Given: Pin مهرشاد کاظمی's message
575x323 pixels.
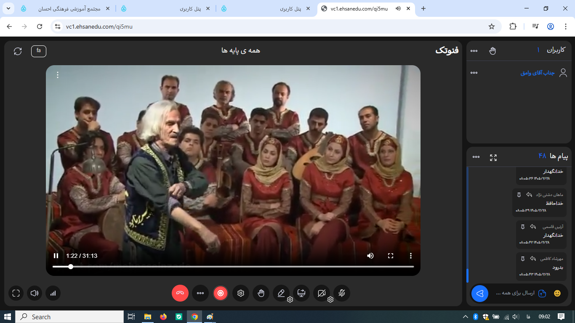Looking at the screenshot, I should (523, 259).
